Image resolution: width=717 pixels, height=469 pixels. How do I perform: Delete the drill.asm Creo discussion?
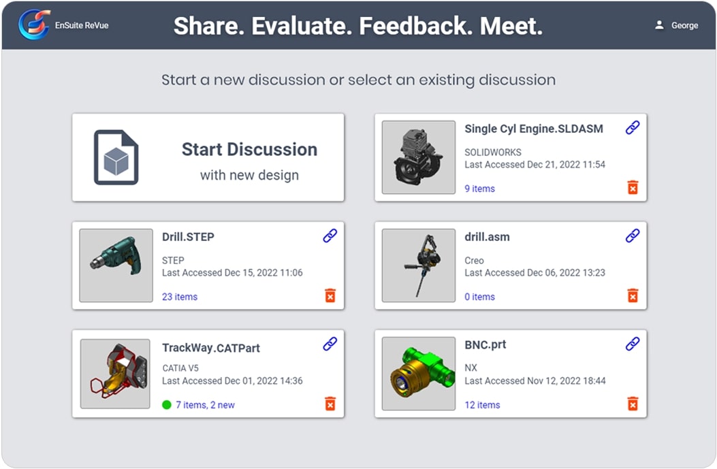coord(633,295)
